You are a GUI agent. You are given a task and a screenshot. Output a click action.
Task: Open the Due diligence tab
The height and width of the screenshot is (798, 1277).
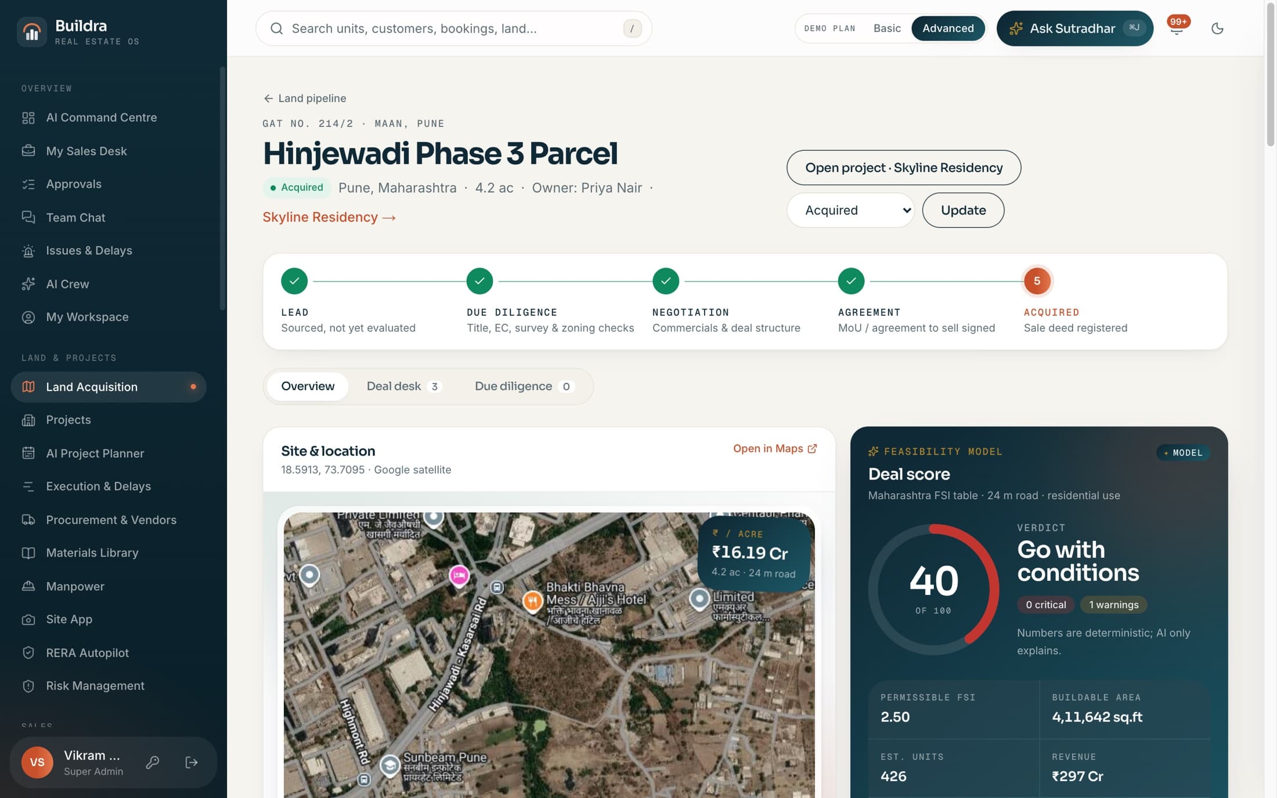[x=524, y=387]
